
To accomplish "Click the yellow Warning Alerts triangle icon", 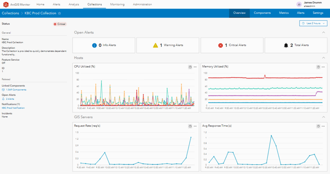I will click(155, 45).
